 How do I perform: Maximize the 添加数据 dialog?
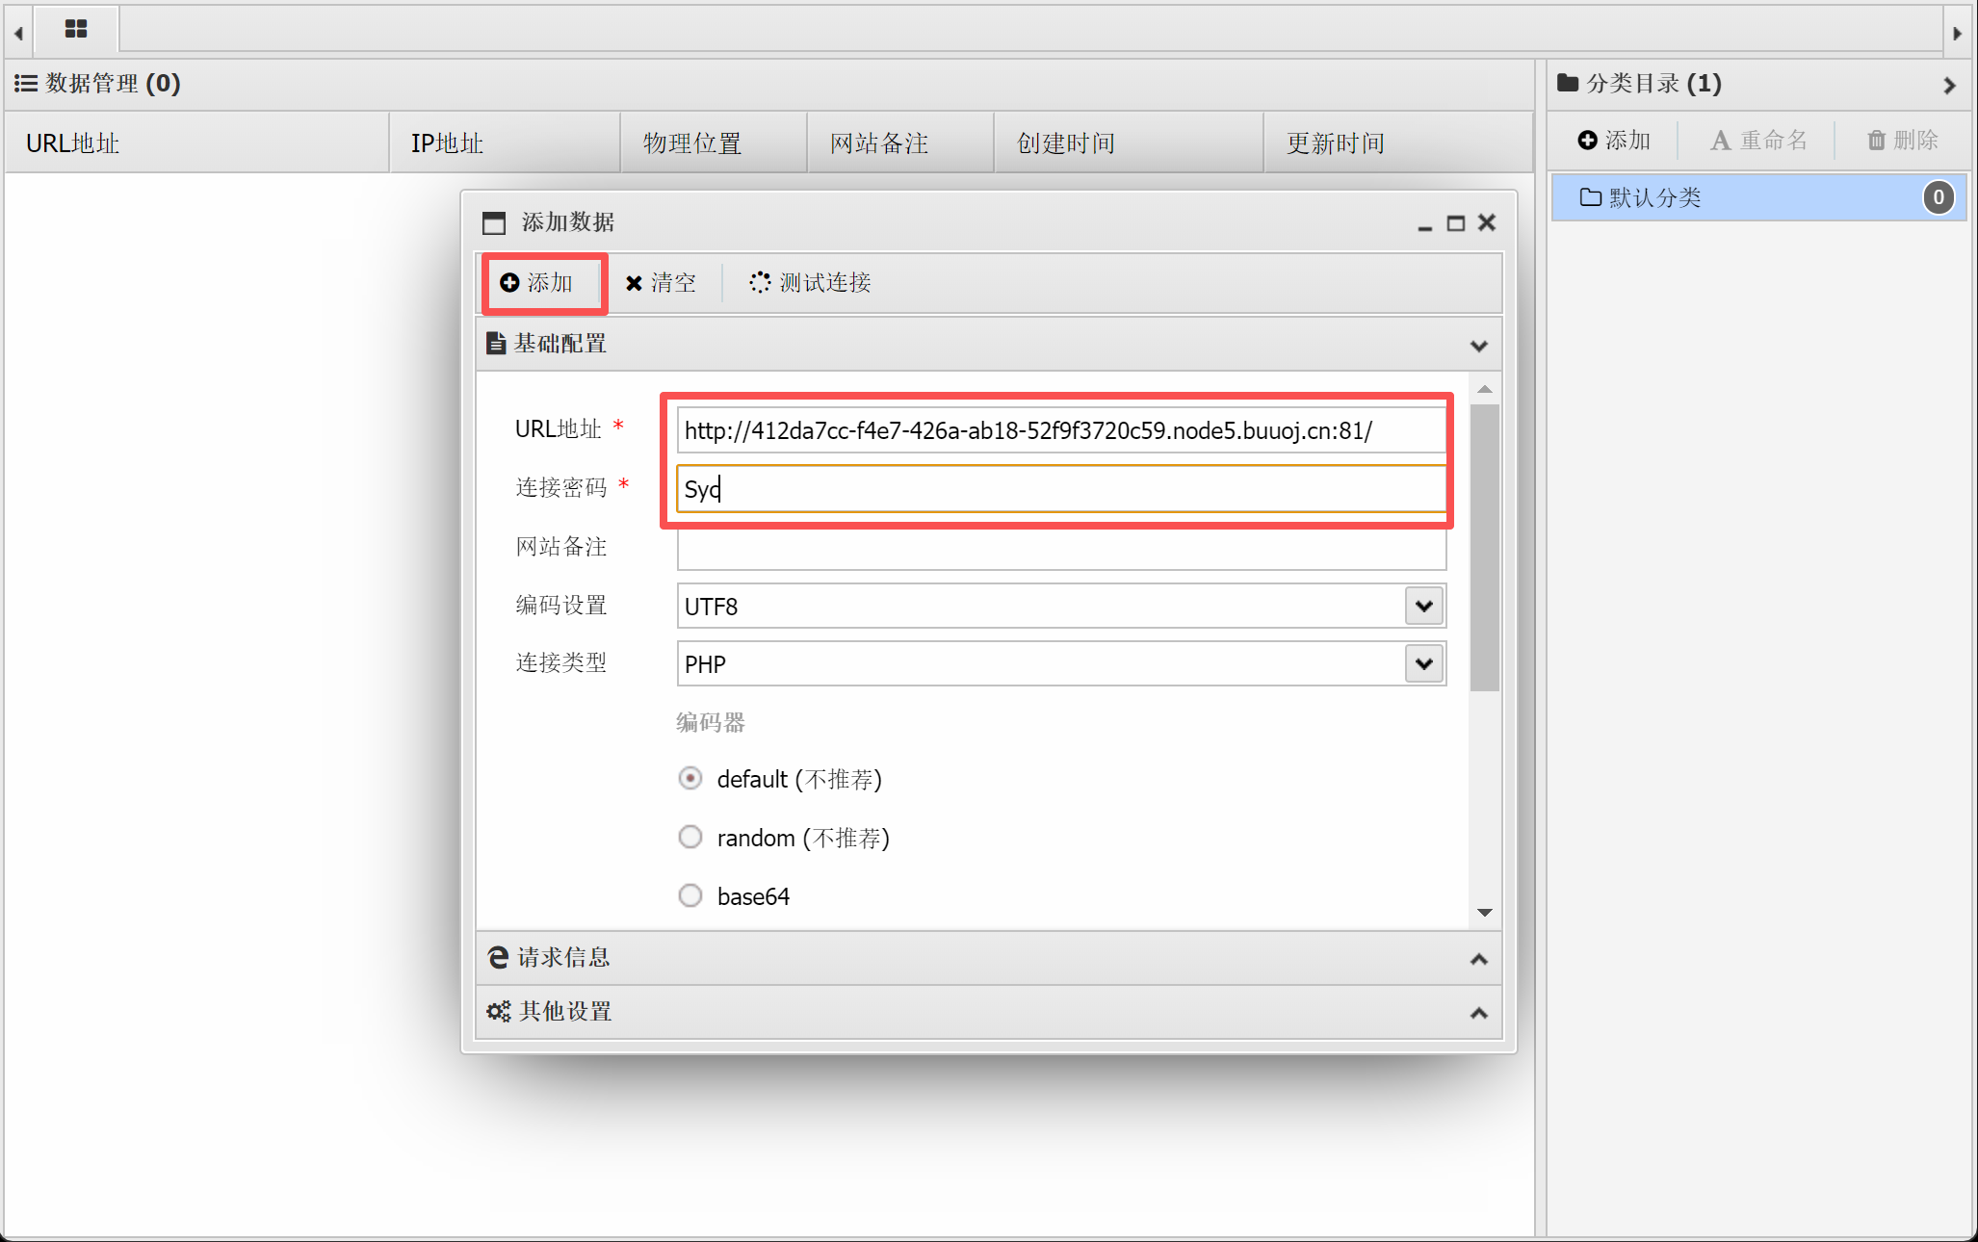(x=1456, y=223)
